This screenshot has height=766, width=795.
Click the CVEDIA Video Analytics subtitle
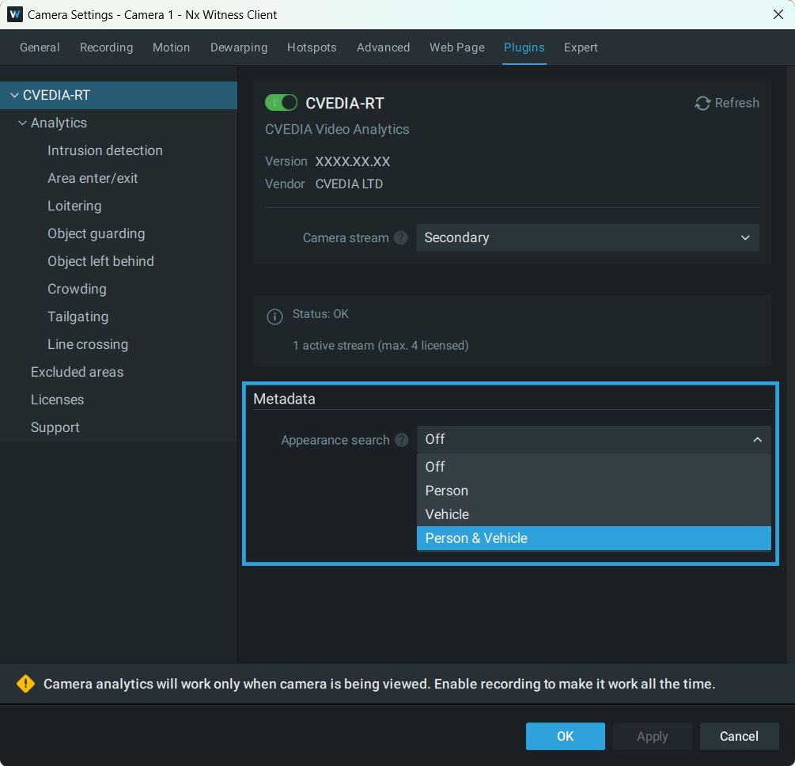337,129
